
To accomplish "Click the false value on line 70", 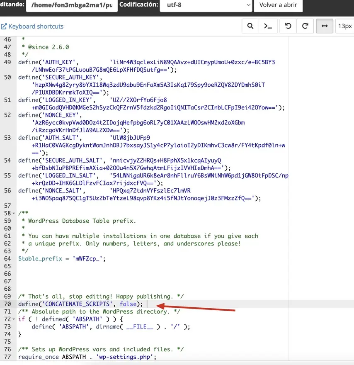I will (128, 304).
